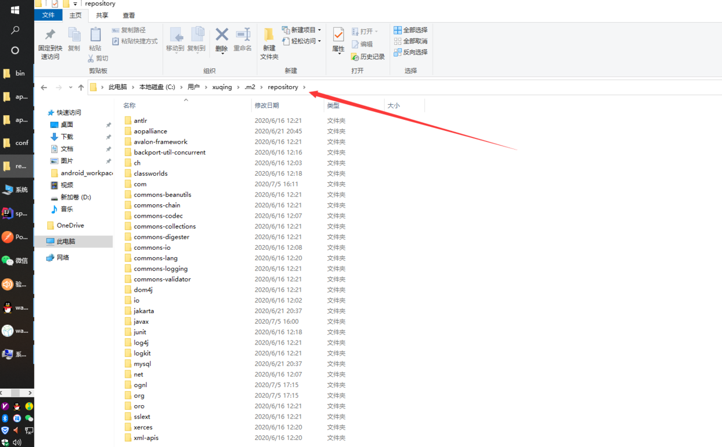This screenshot has height=447, width=722.
Task: Go up one folder level
Action: point(81,87)
